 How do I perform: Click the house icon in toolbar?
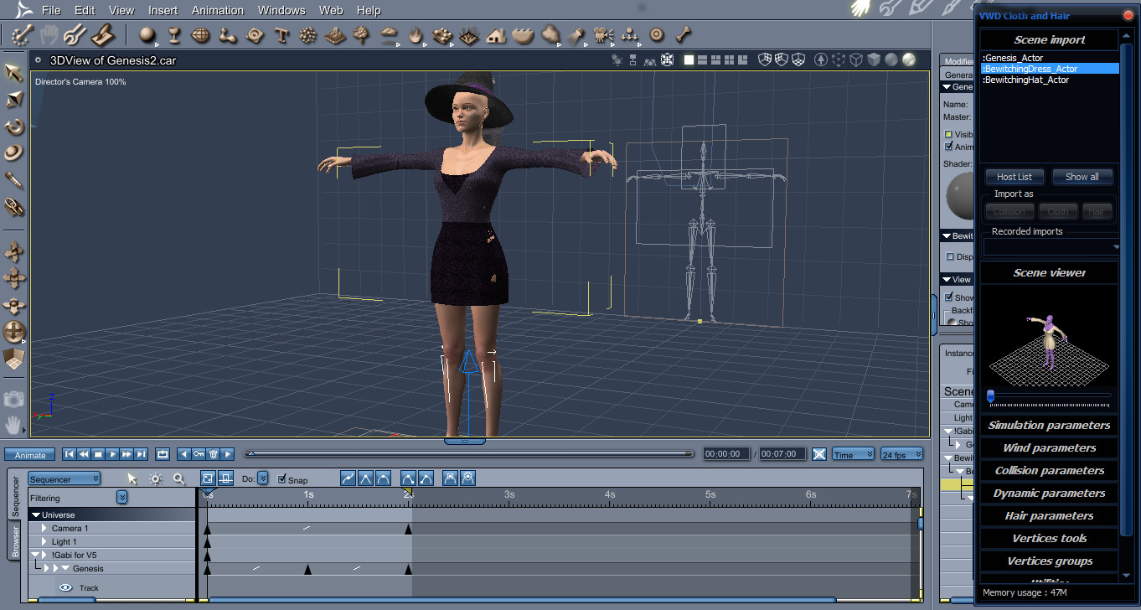496,35
